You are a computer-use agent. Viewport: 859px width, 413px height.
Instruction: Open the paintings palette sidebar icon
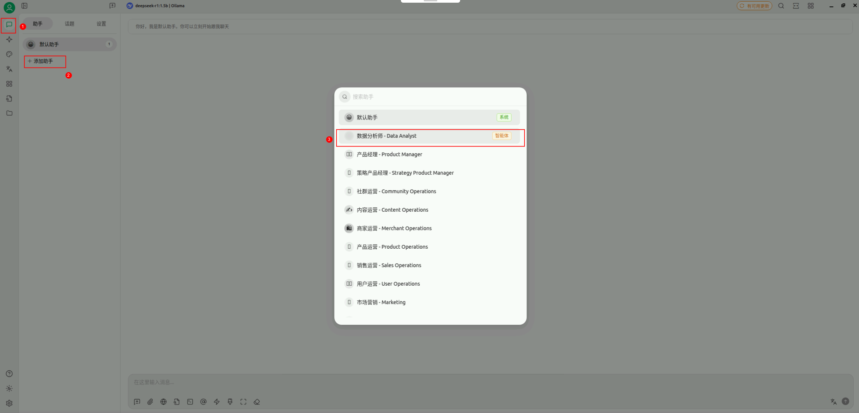[9, 54]
